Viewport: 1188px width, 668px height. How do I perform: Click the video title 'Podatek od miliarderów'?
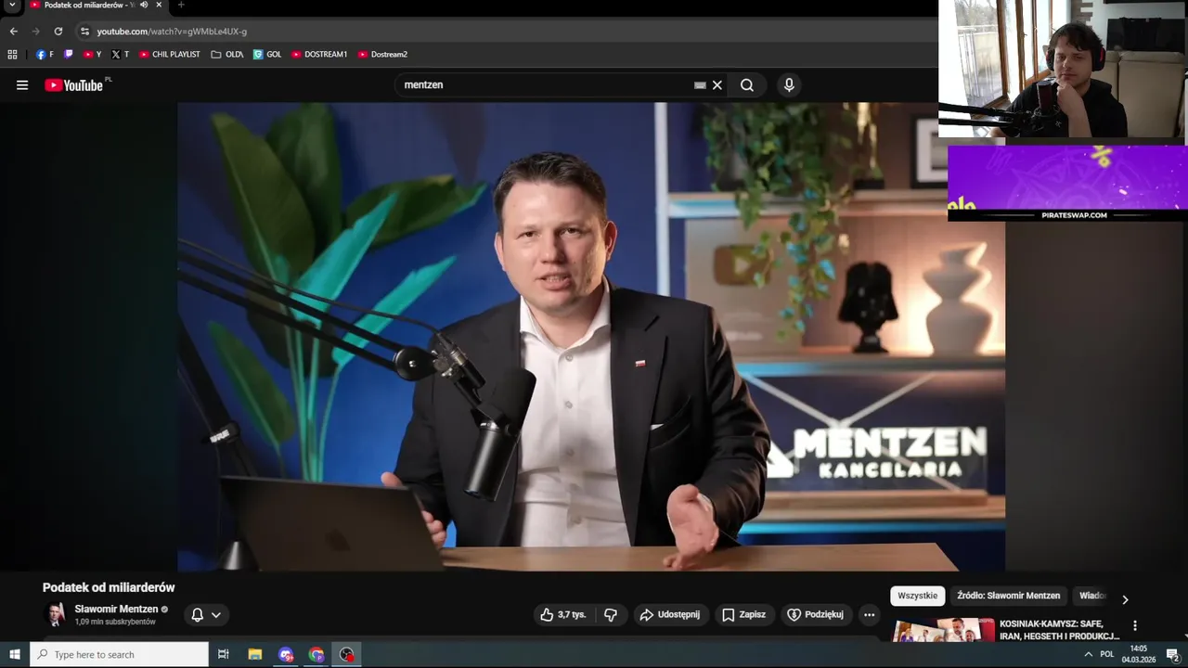109,587
